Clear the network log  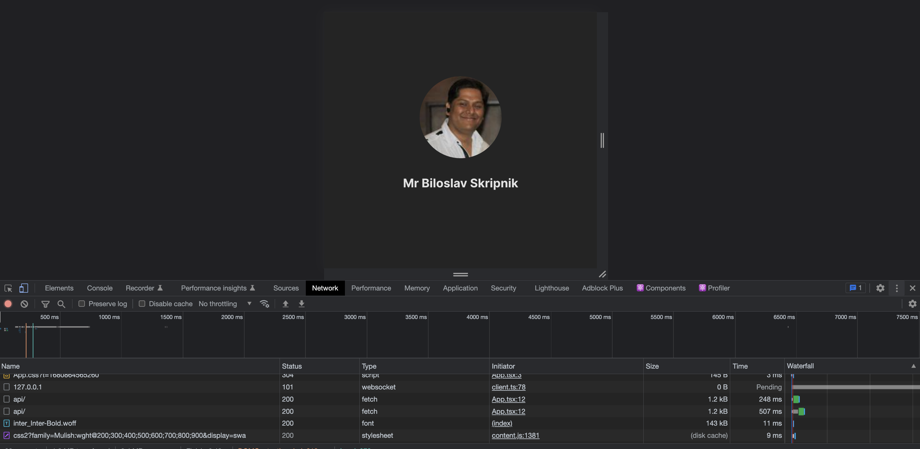point(24,304)
